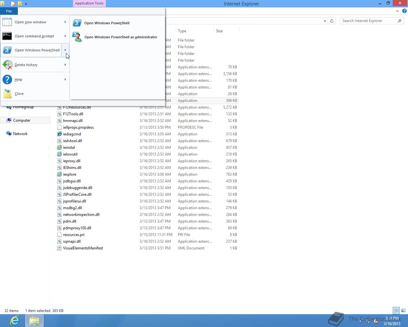Click the Computer icon in navigation pane
The height and width of the screenshot is (327, 408).
tap(9, 120)
